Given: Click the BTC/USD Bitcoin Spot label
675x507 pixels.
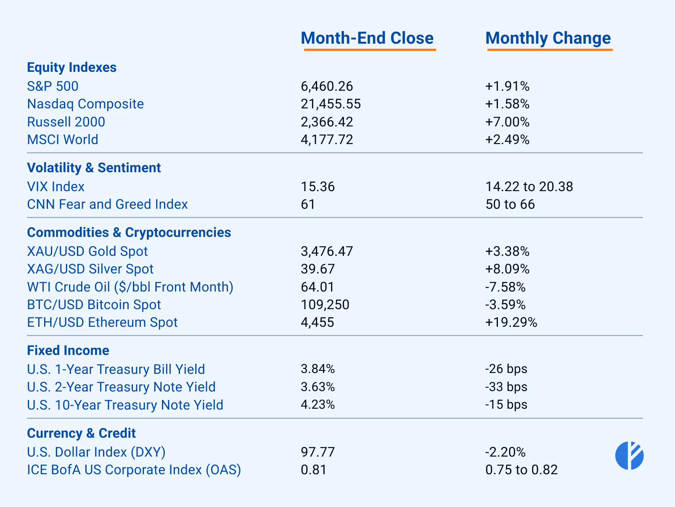Looking at the screenshot, I should click(94, 305).
